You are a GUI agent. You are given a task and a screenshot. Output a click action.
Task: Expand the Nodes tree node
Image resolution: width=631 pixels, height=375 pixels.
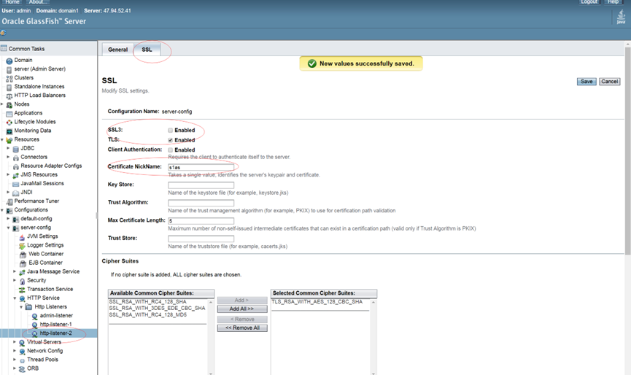click(x=2, y=104)
